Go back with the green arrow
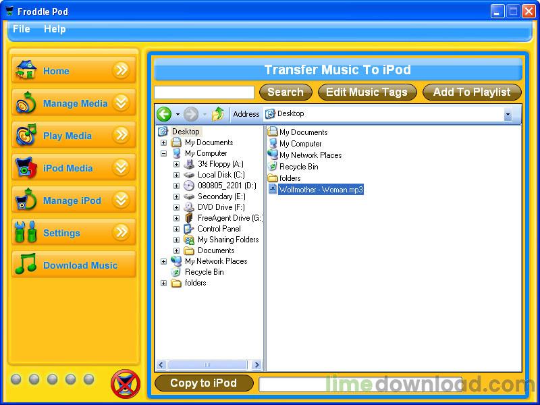 pyautogui.click(x=164, y=114)
